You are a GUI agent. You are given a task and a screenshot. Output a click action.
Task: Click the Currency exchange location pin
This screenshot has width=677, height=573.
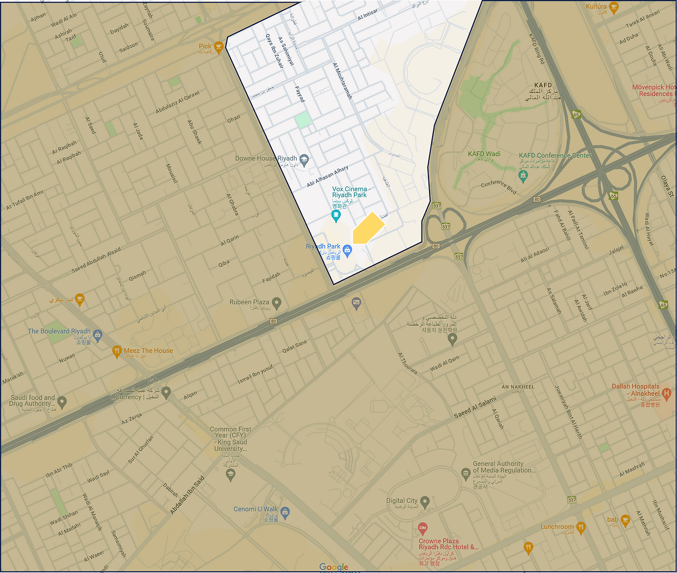tap(166, 392)
